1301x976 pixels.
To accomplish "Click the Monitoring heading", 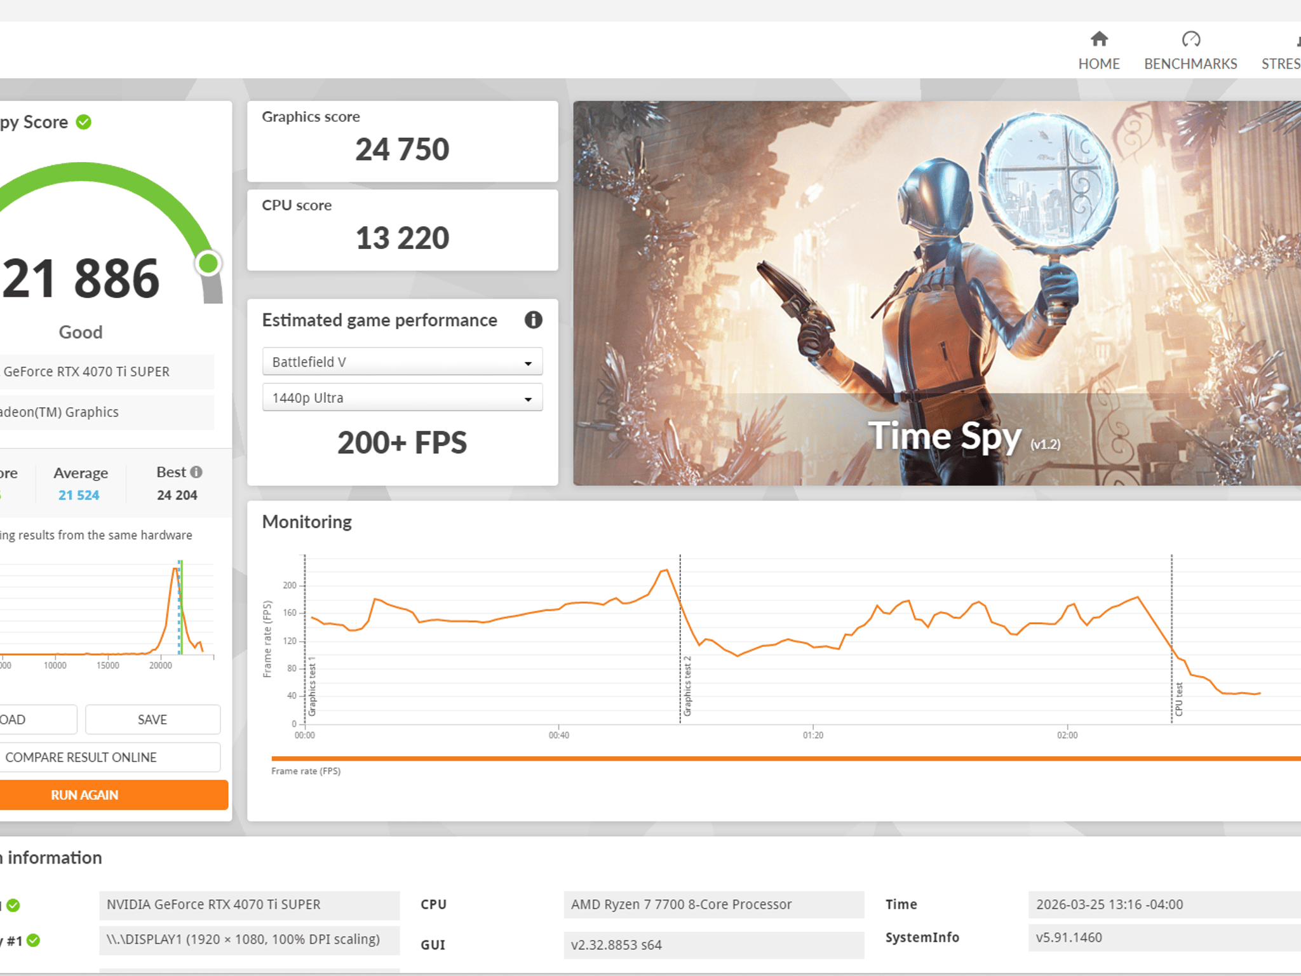I will coord(307,522).
